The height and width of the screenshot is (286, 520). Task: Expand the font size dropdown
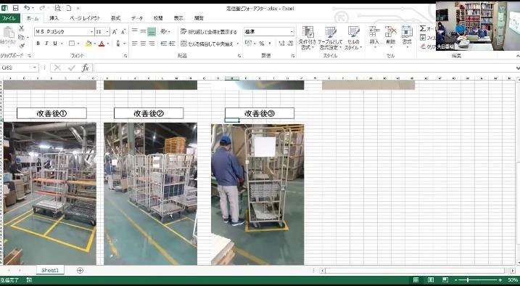[x=107, y=31]
